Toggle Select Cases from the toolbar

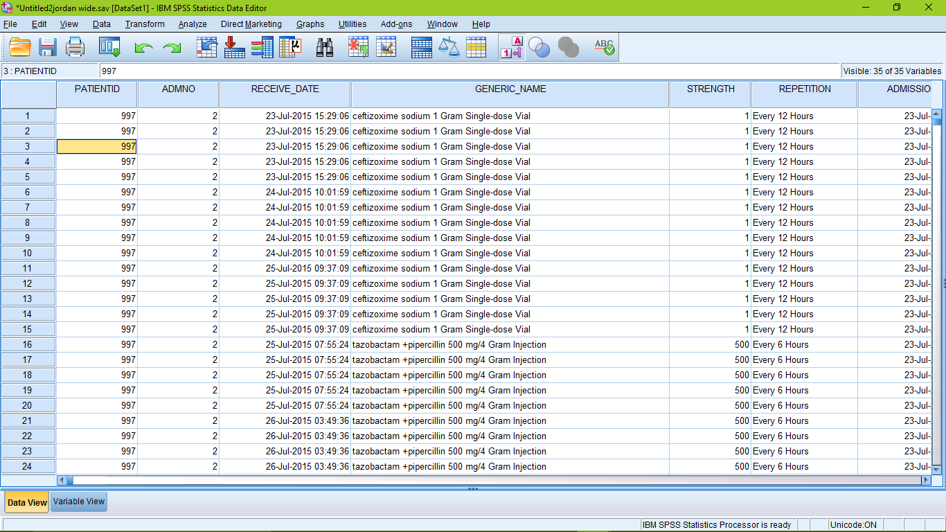tap(476, 47)
